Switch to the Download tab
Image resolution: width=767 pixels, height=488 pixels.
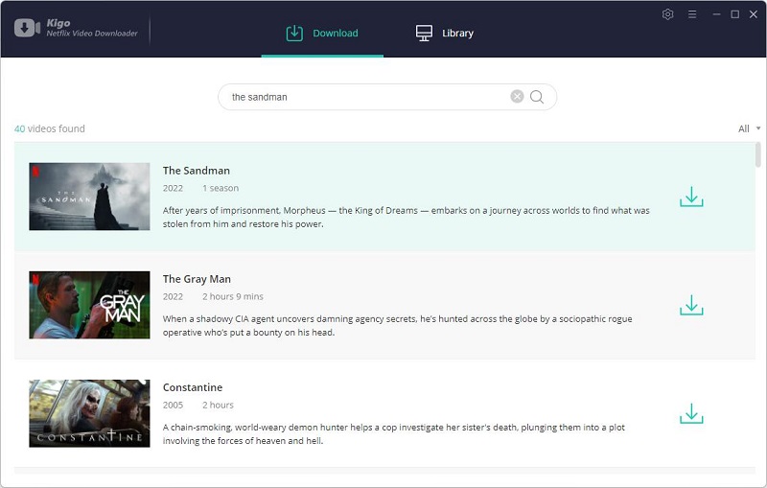[322, 34]
